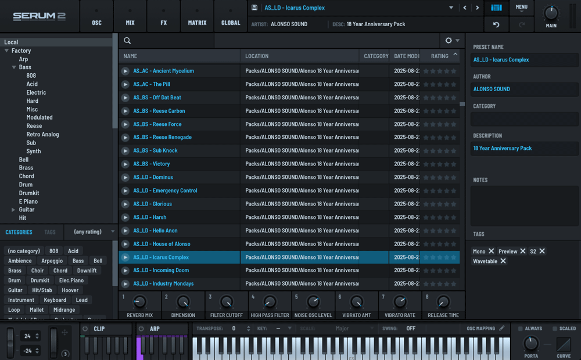Preview AS_AC - Ancient Mycelium preset

coord(125,71)
